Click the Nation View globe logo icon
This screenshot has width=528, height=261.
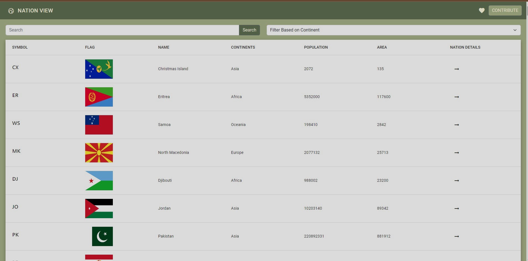pyautogui.click(x=11, y=11)
